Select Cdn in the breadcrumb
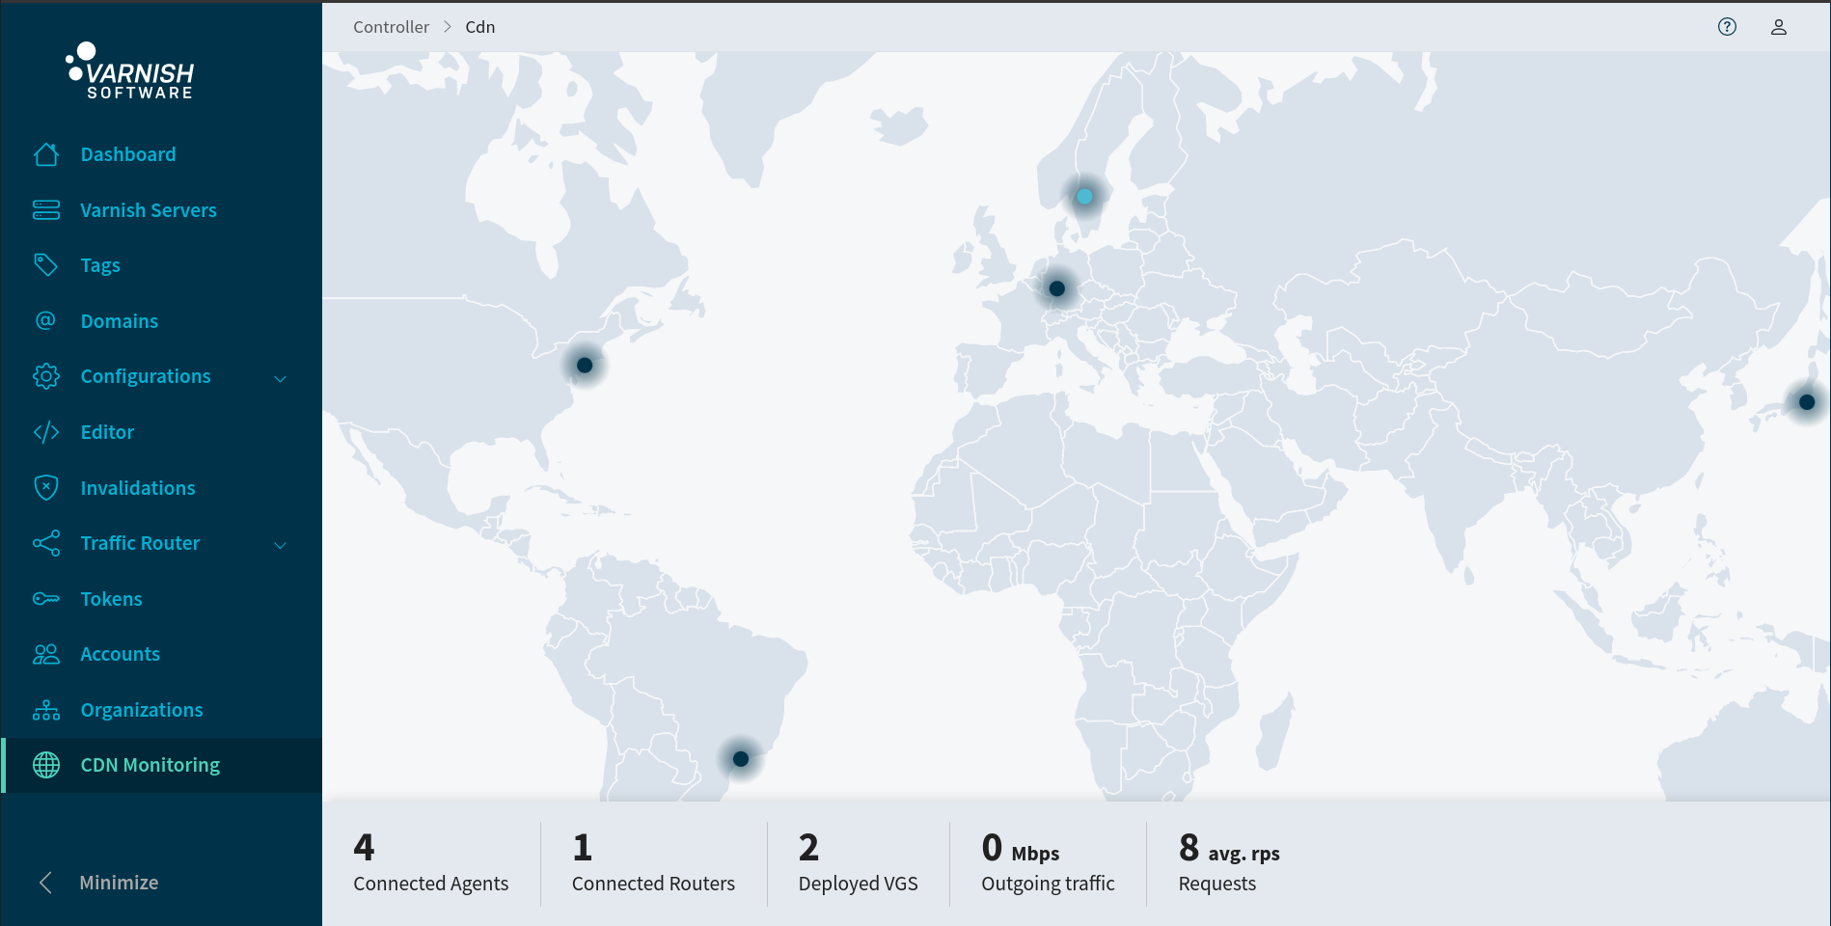Viewport: 1831px width, 926px height. pyautogui.click(x=479, y=26)
